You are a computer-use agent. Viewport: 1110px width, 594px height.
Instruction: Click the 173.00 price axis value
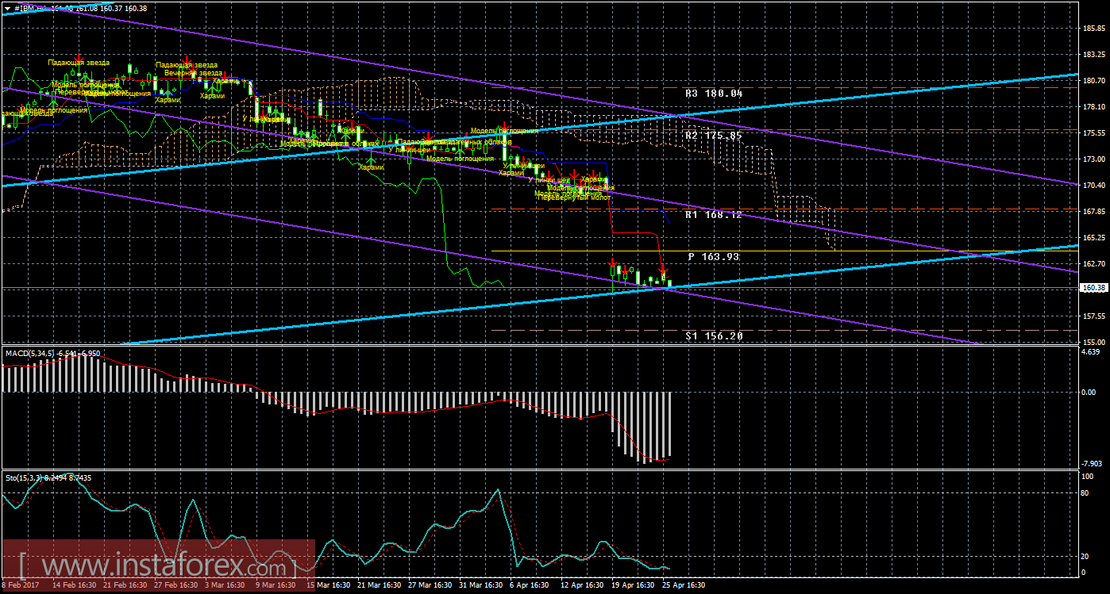pyautogui.click(x=1094, y=159)
